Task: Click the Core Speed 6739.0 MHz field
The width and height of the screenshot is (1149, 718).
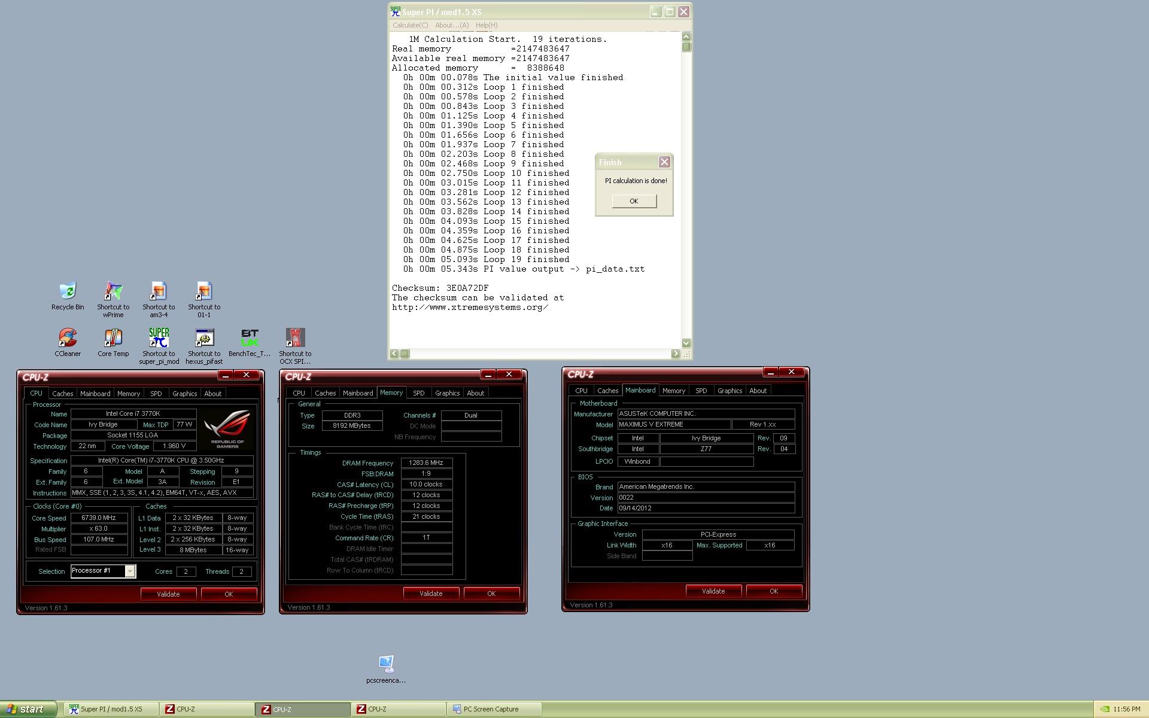Action: coord(99,518)
